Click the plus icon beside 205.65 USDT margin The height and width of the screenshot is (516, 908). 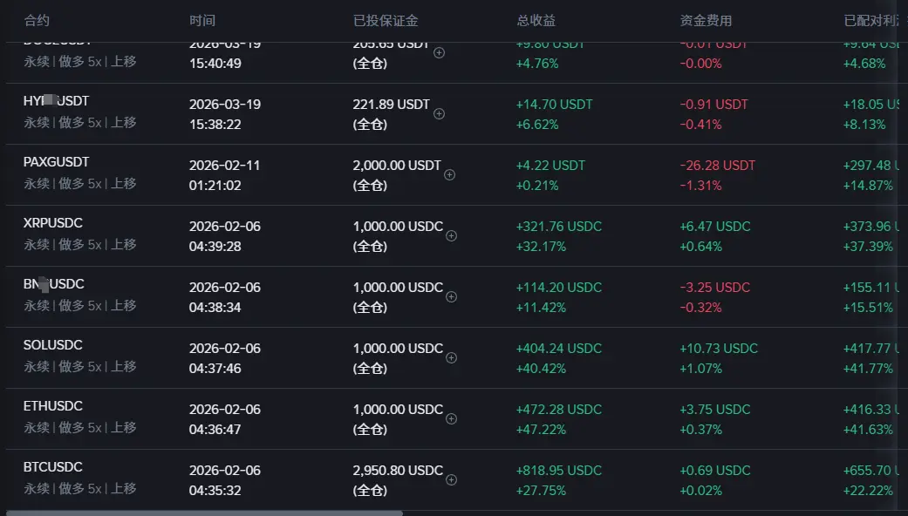pos(439,52)
